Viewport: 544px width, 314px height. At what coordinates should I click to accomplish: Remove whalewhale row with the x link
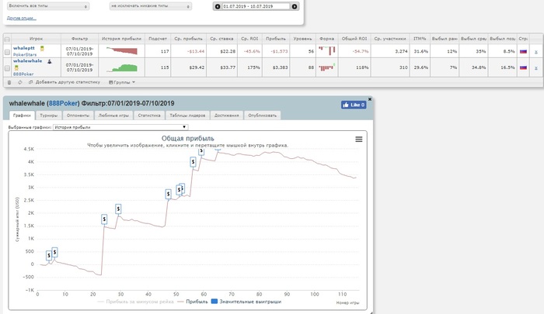click(x=536, y=68)
